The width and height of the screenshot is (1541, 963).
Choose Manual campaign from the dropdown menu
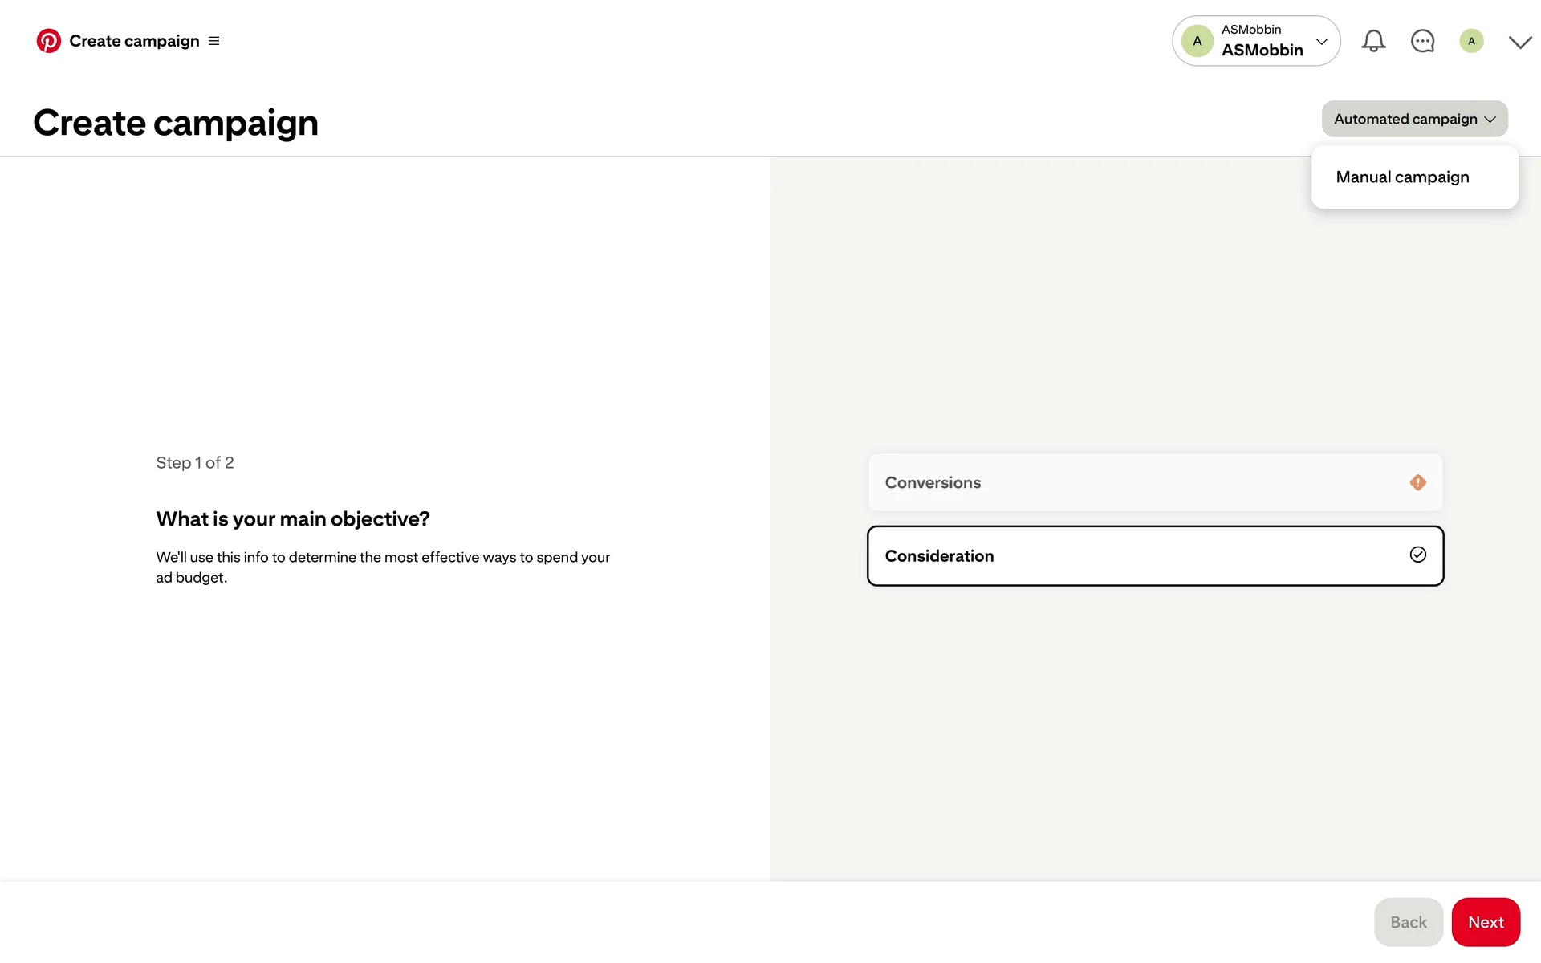pyautogui.click(x=1402, y=177)
